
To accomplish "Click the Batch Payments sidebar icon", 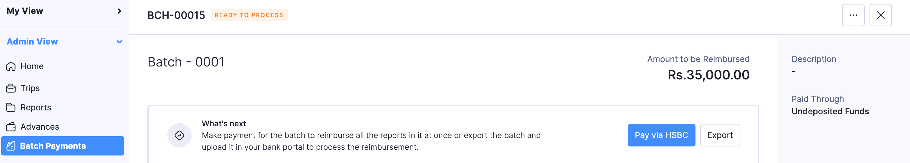I will pyautogui.click(x=11, y=146).
